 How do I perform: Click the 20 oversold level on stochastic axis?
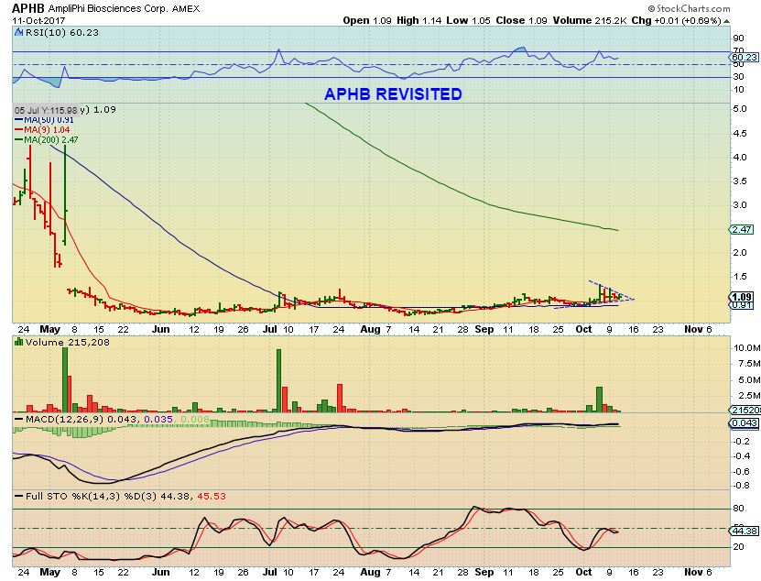[739, 546]
